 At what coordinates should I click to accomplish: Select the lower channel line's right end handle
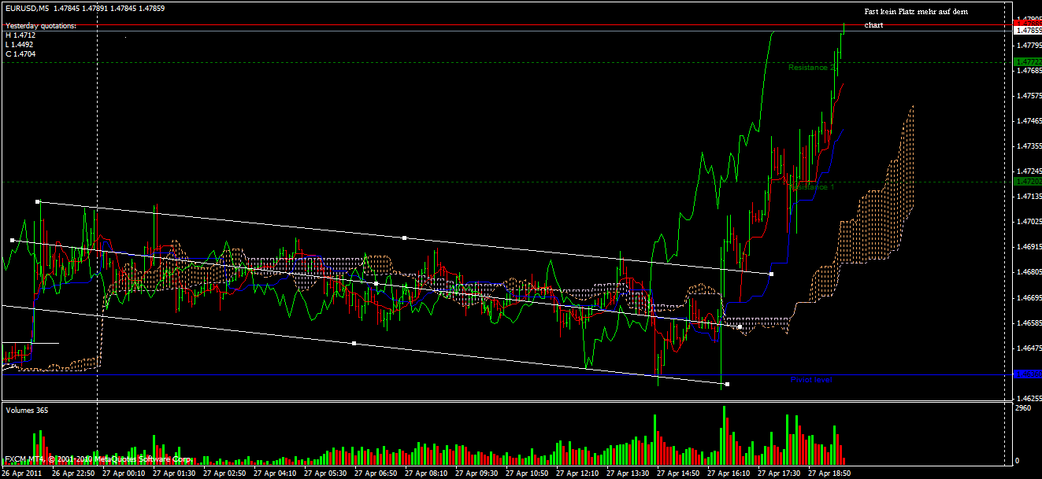(x=727, y=384)
